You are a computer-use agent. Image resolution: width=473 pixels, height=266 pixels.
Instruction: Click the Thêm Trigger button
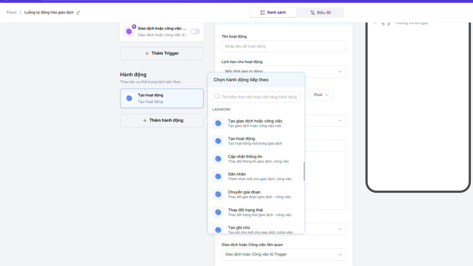[162, 53]
